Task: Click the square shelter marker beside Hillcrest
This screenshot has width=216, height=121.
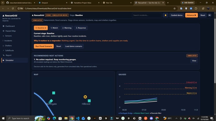Action: pos(89,101)
